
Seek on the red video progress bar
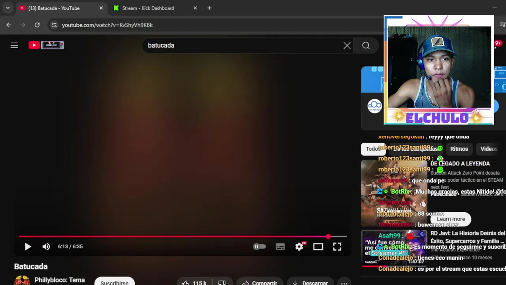click(x=183, y=237)
